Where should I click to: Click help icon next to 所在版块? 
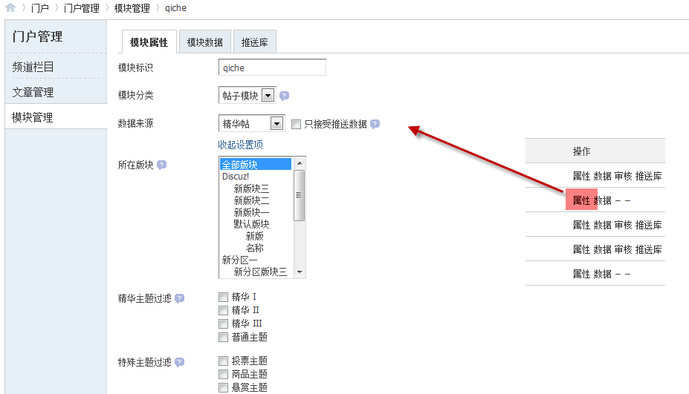(x=161, y=165)
